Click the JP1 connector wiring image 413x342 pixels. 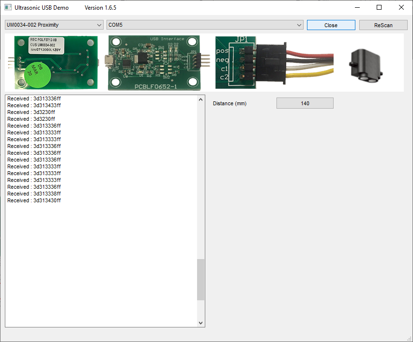(275, 63)
